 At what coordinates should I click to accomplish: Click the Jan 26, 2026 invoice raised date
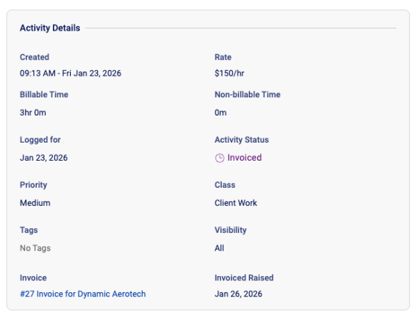[240, 294]
